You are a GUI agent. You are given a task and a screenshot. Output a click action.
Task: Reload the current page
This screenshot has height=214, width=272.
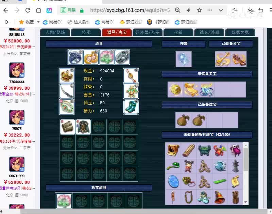pos(28,11)
